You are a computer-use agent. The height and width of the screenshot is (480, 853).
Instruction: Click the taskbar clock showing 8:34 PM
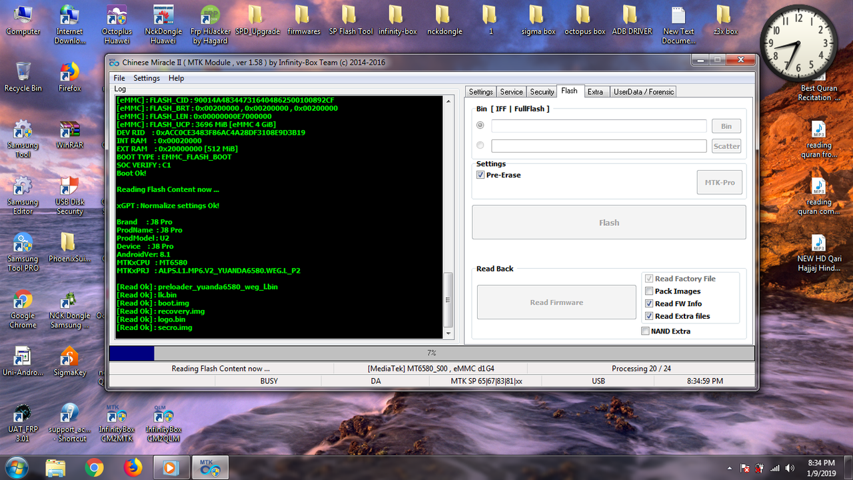click(821, 467)
